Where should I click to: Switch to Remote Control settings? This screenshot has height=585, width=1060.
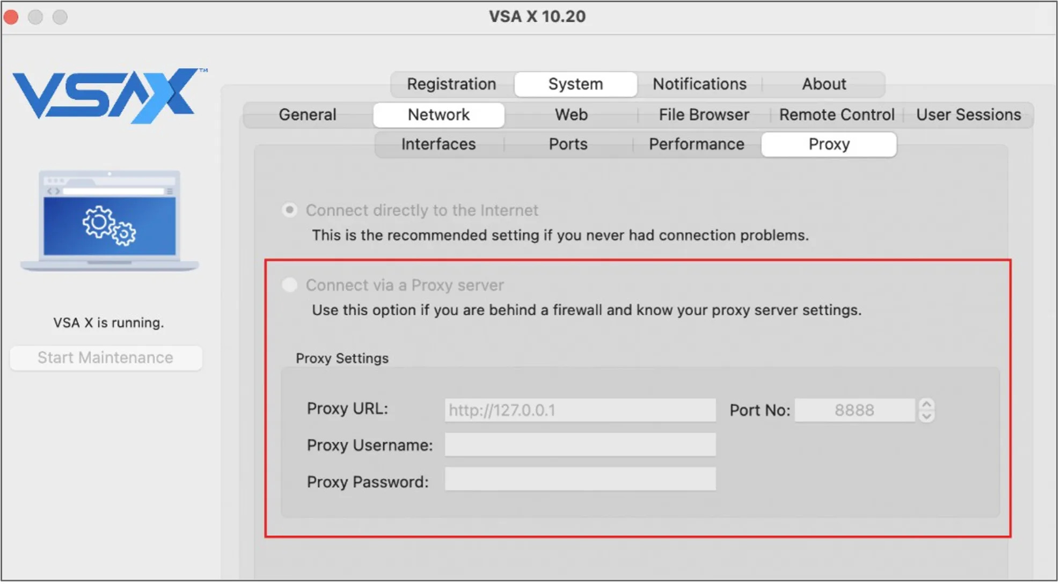point(837,115)
